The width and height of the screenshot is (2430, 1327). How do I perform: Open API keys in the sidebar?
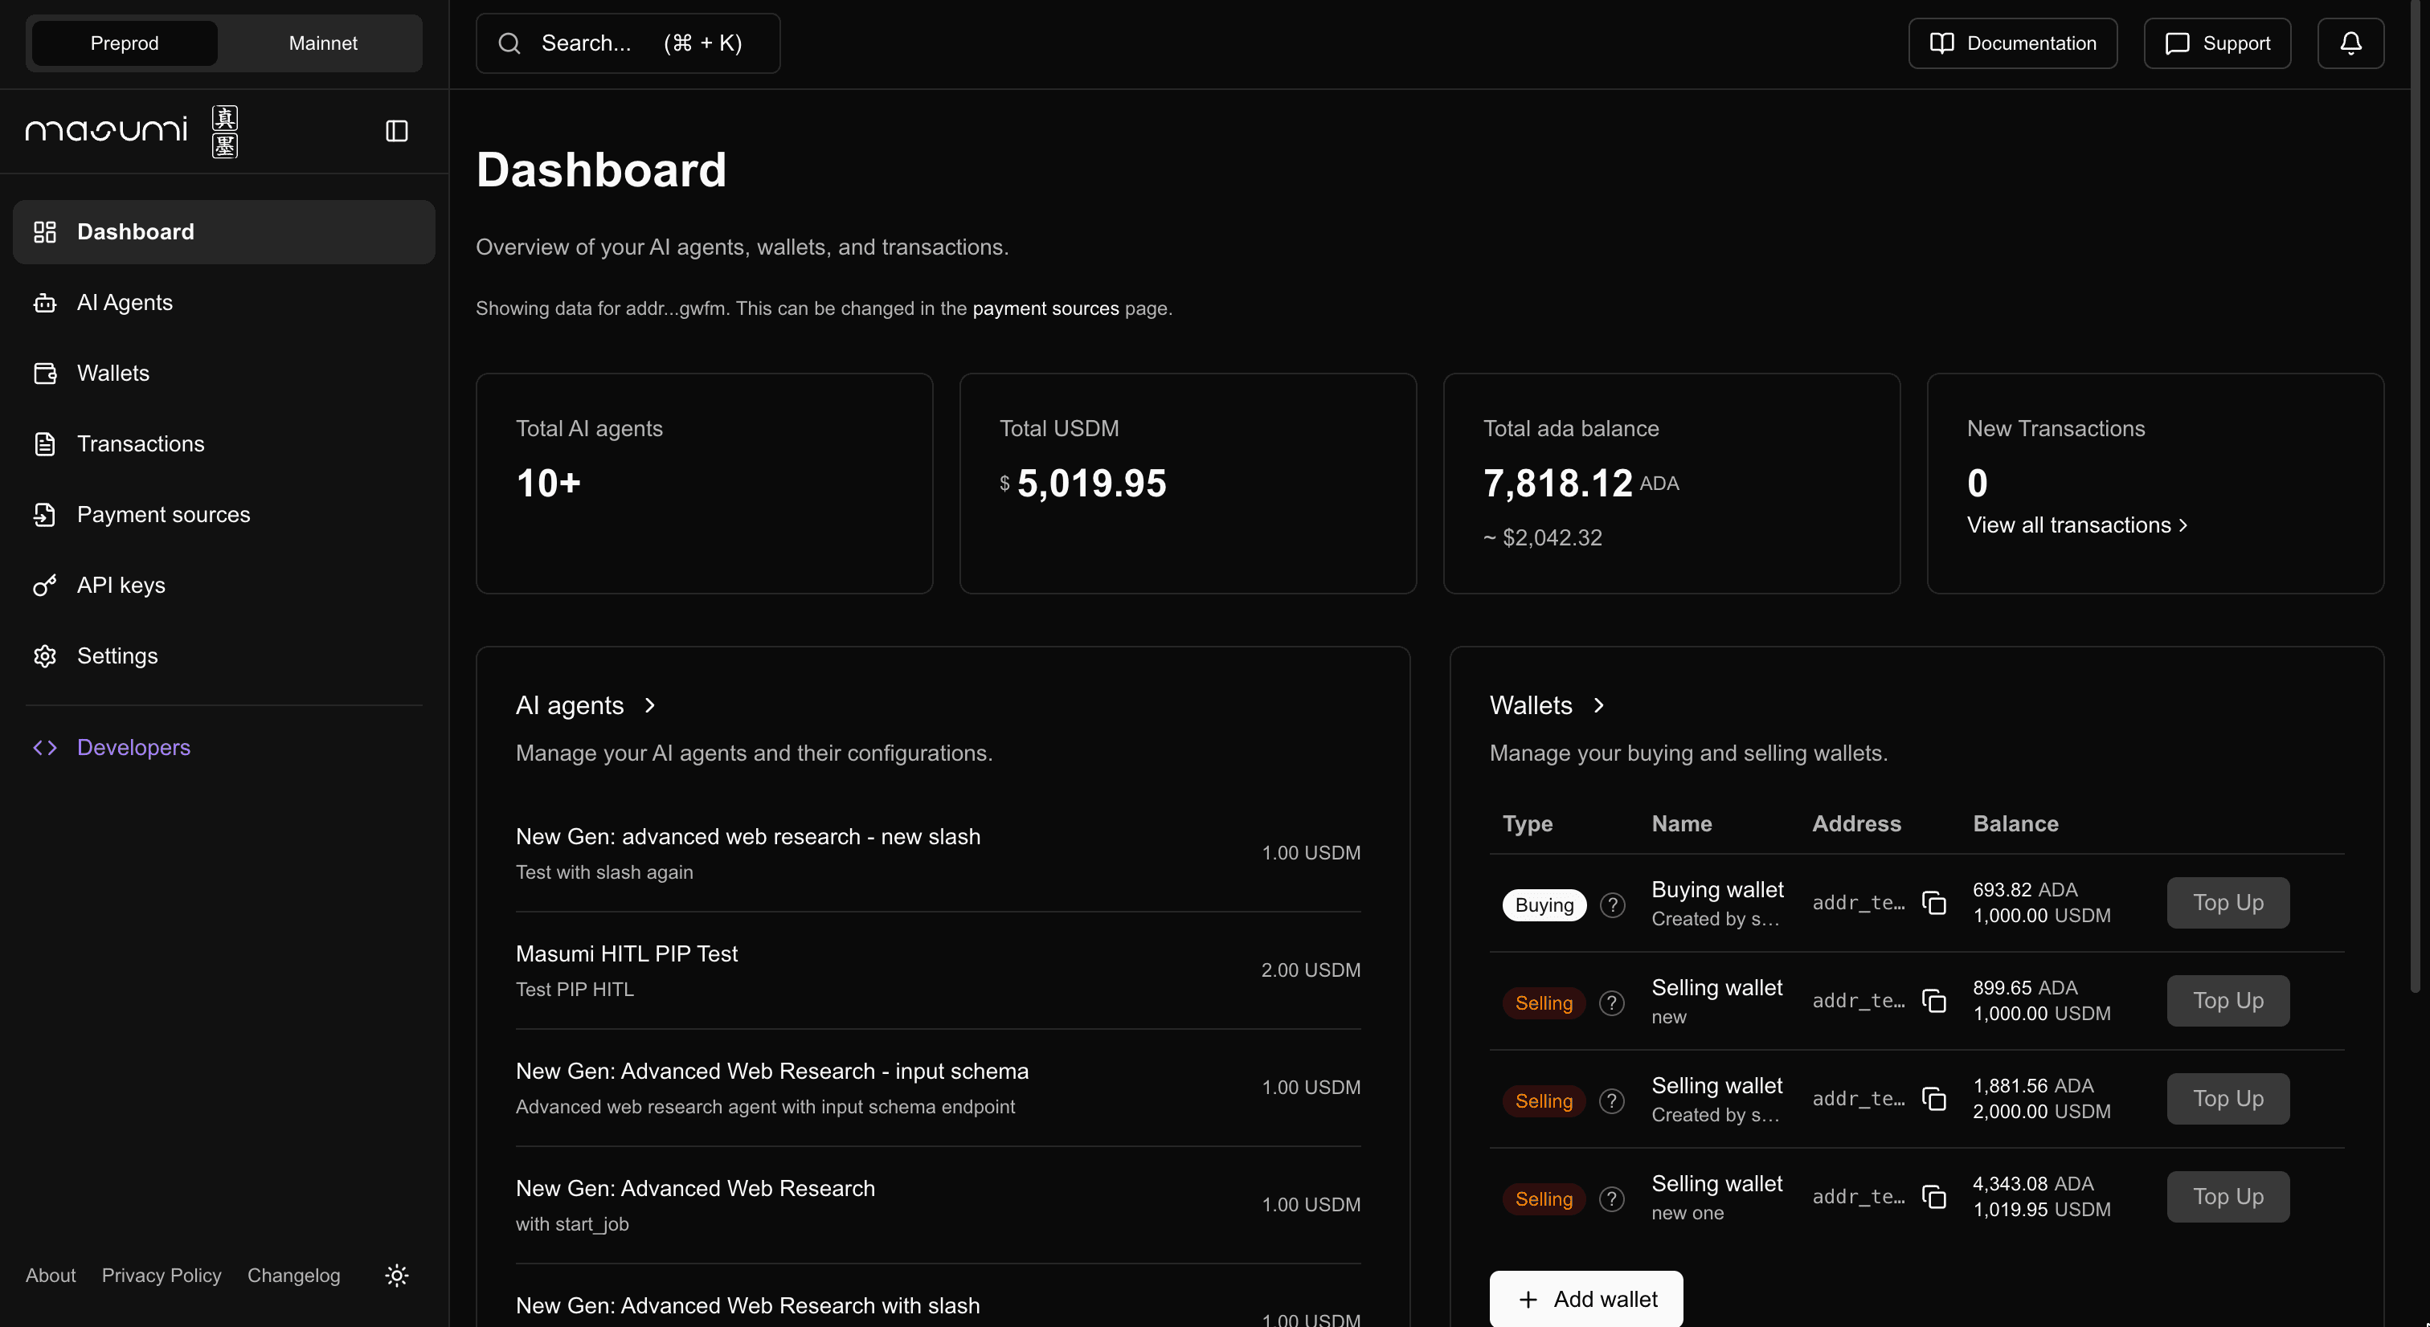coord(223,586)
